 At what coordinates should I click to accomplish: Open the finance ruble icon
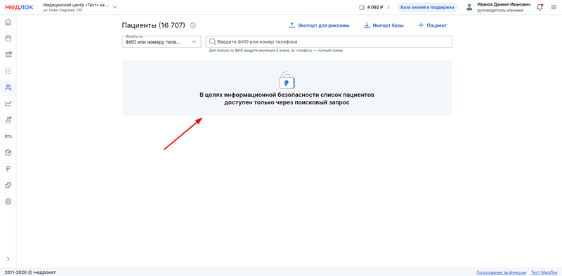pyautogui.click(x=8, y=169)
